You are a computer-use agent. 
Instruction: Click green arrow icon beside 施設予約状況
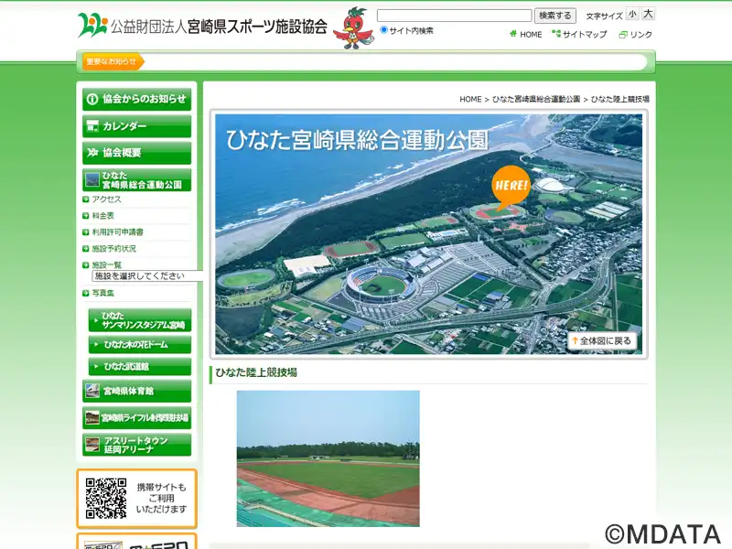pos(86,249)
